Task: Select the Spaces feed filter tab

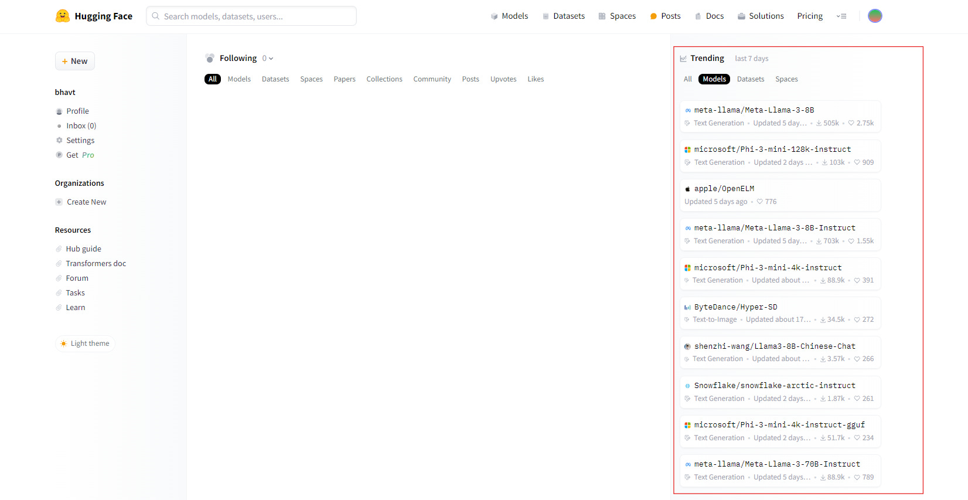Action: click(x=311, y=79)
